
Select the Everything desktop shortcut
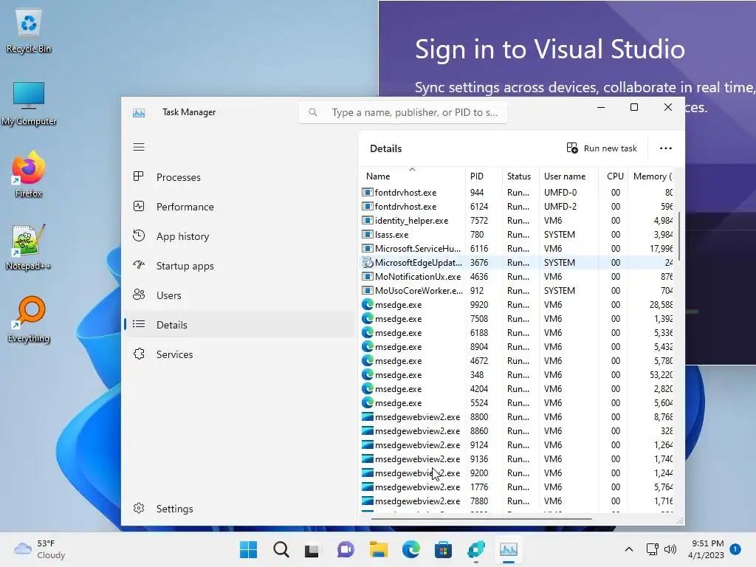29,319
